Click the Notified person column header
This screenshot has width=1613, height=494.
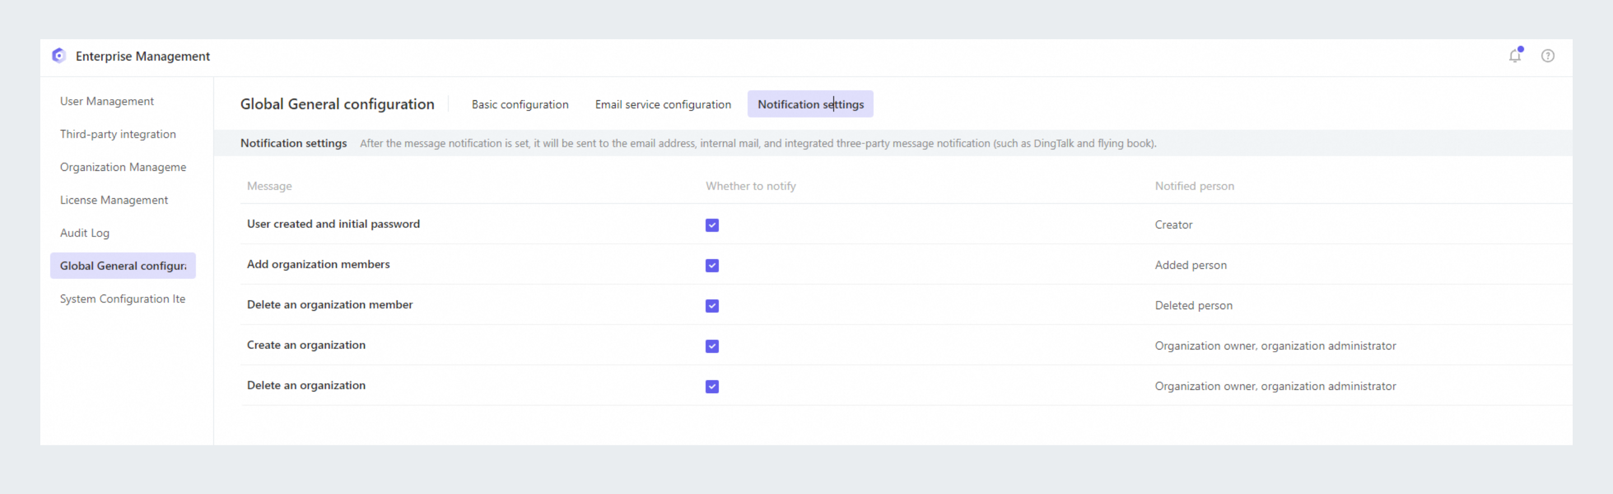1194,186
